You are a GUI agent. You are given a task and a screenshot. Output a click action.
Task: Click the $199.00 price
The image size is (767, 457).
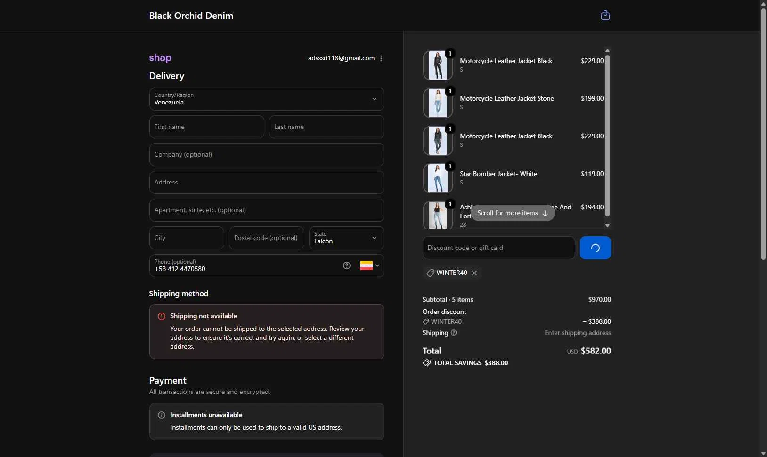point(592,99)
